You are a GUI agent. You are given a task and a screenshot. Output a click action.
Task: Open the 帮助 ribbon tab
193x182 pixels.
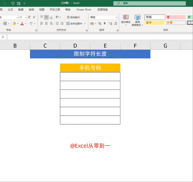tap(68, 10)
